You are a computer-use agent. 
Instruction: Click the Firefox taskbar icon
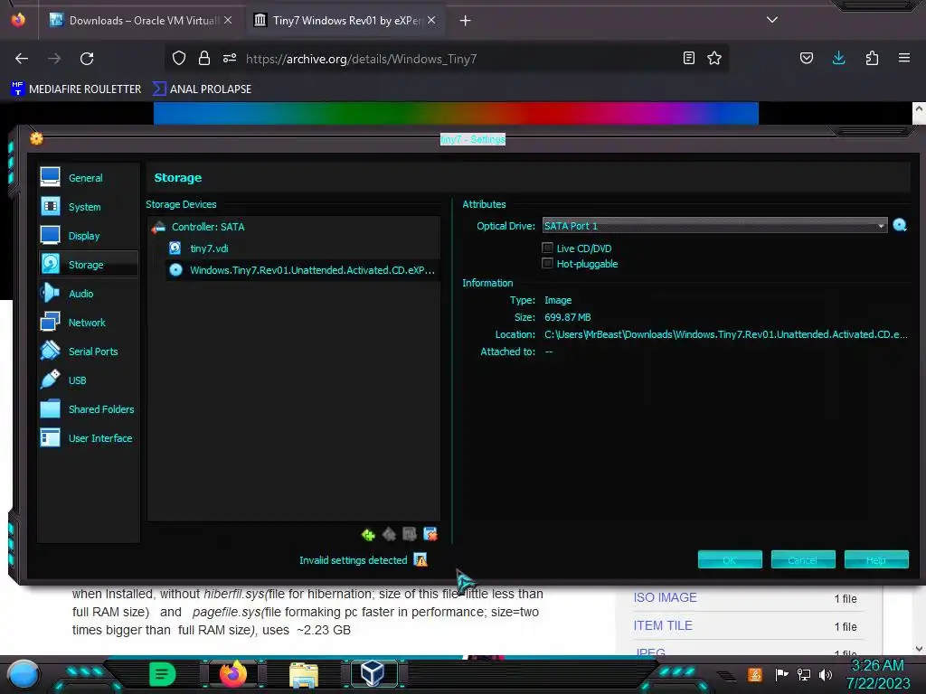click(232, 674)
